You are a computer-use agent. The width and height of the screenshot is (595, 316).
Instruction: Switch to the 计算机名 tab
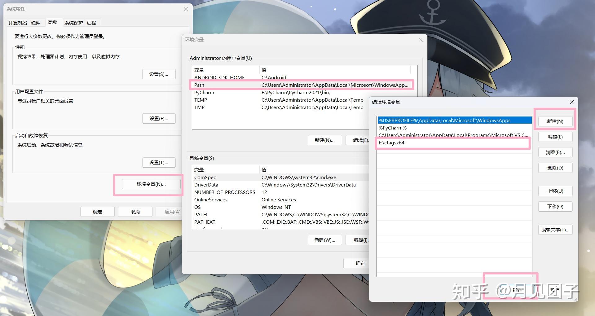tap(17, 22)
